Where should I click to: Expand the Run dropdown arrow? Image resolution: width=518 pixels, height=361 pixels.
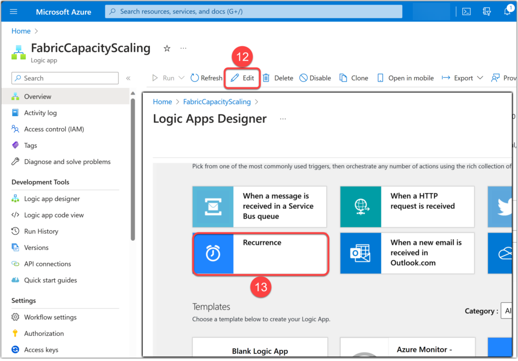tap(182, 78)
